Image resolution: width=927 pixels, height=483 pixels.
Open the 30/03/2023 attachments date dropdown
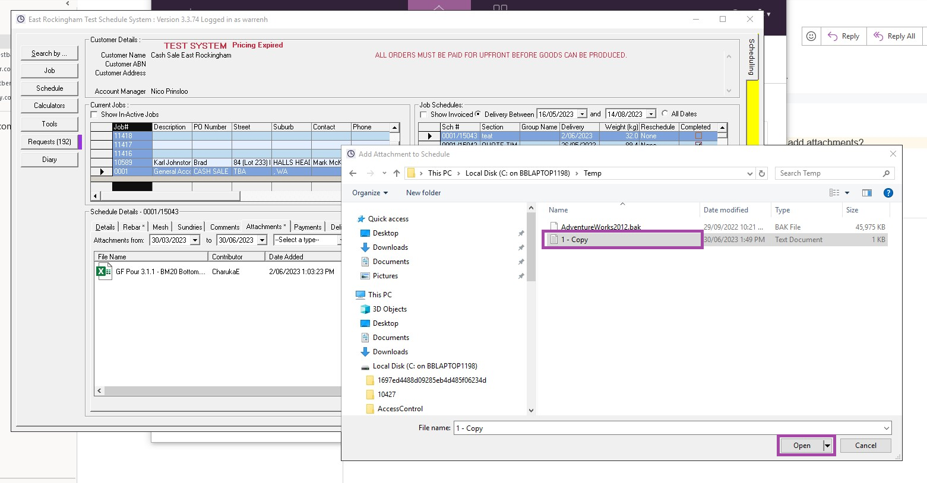(196, 240)
